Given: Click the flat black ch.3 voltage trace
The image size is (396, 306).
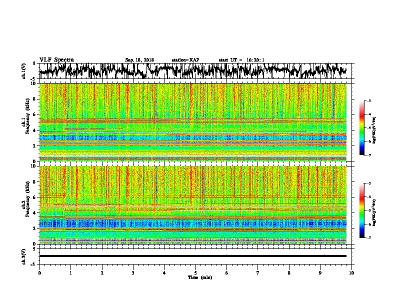Looking at the screenshot, I should 193,256.
